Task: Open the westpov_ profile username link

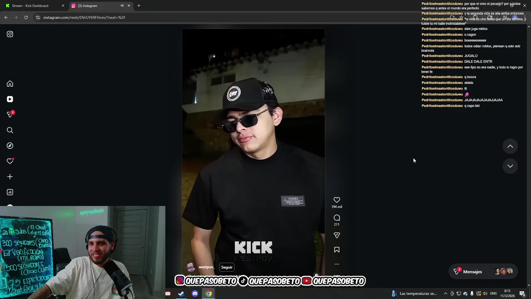Action: 206,267
